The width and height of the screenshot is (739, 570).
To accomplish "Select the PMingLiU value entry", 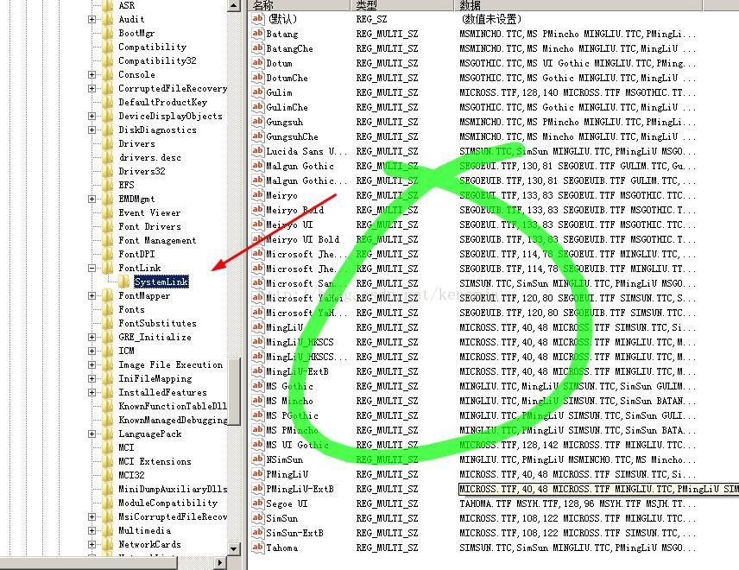I will 287,474.
